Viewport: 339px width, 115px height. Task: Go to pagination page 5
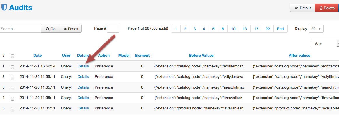click(x=213, y=29)
